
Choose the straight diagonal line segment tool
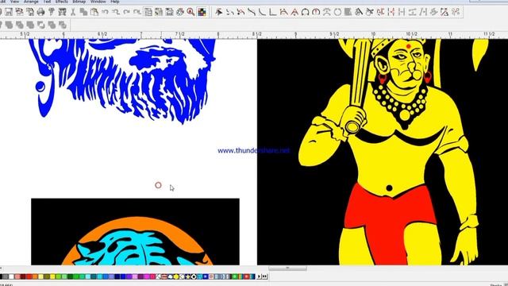[x=252, y=13]
